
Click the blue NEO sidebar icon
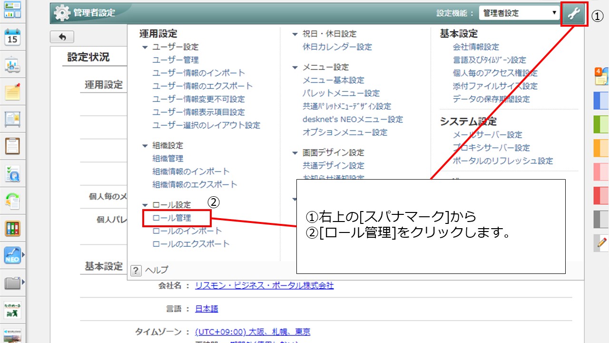pos(12,256)
